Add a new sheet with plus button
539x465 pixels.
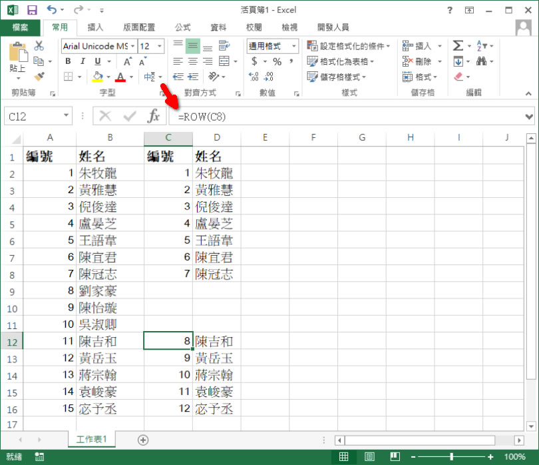pos(143,440)
